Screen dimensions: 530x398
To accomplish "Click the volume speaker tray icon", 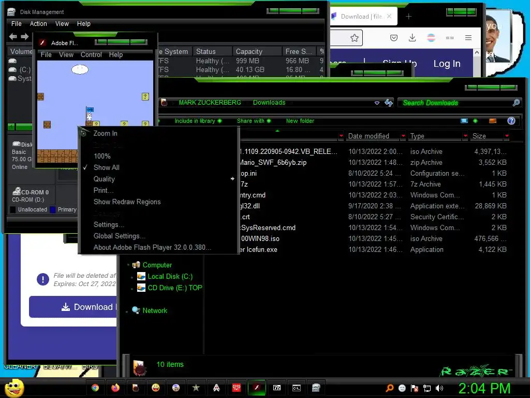I will (439, 388).
